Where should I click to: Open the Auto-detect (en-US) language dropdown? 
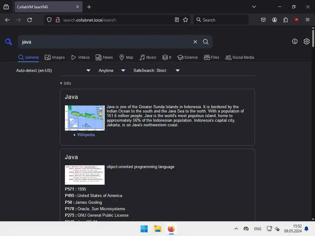[x=53, y=71]
